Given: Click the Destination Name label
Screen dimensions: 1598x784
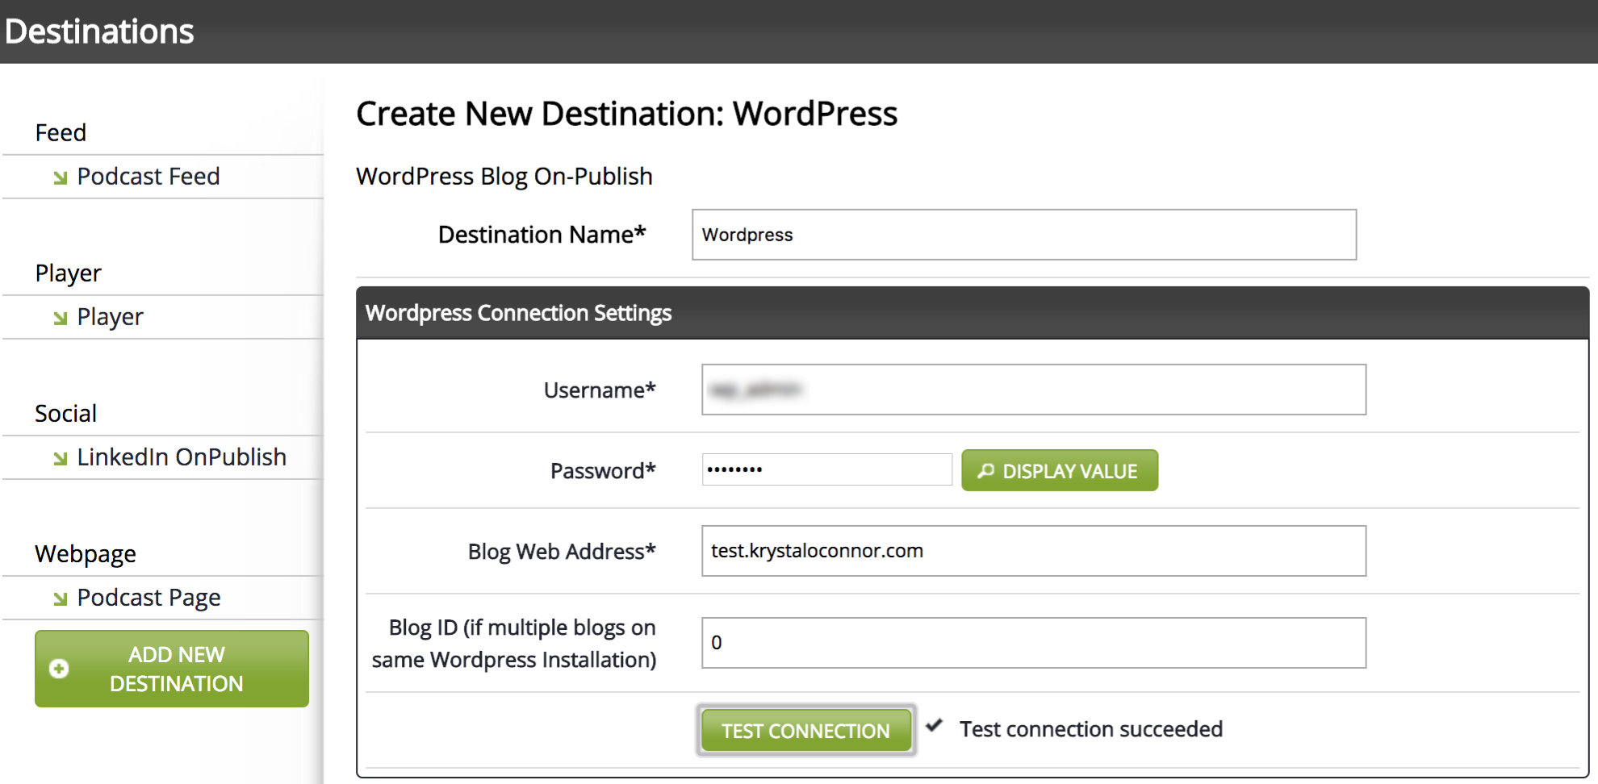Looking at the screenshot, I should [542, 235].
